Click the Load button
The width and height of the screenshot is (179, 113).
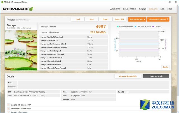point(78,19)
